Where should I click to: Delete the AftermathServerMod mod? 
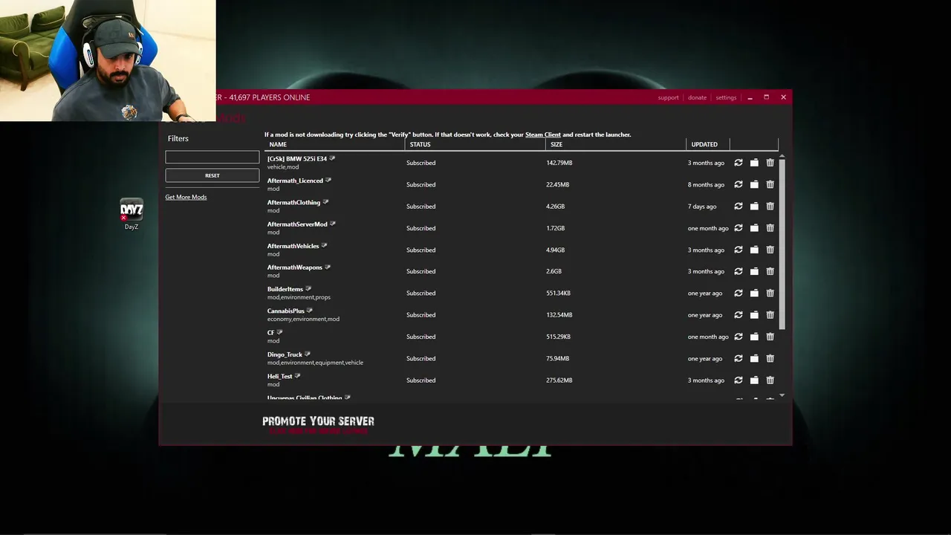pyautogui.click(x=770, y=228)
